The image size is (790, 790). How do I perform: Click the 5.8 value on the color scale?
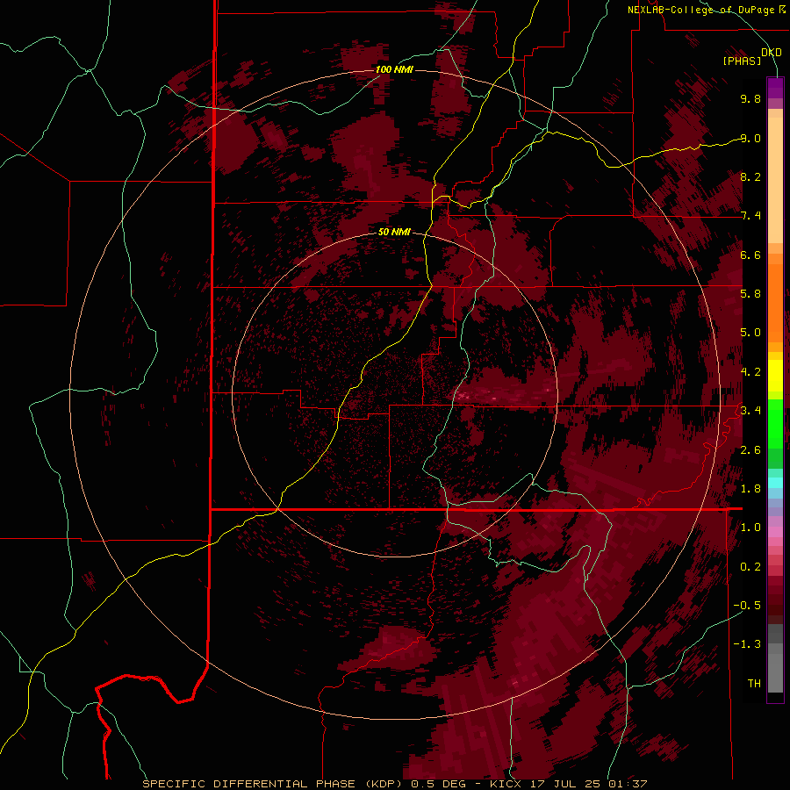750,294
